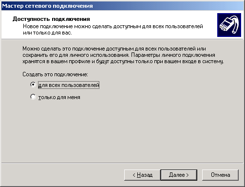Click the 'Создать это подключение:' label
The width and height of the screenshot is (245, 187).
pos(55,74)
